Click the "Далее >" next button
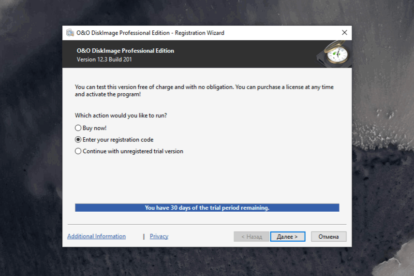Image resolution: width=414 pixels, height=276 pixels. 288,237
